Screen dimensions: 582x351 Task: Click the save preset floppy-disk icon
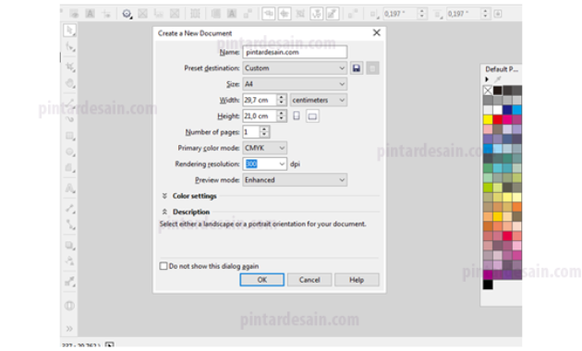(x=357, y=68)
